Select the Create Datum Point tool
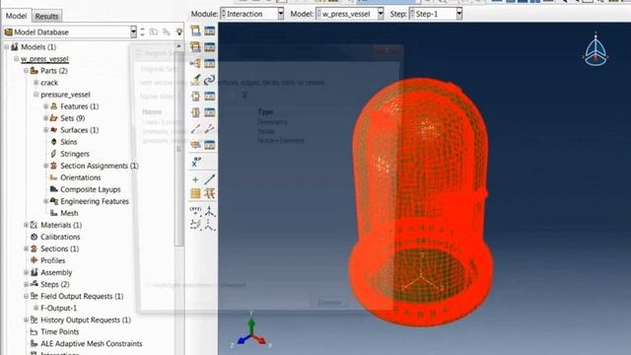 (x=195, y=179)
